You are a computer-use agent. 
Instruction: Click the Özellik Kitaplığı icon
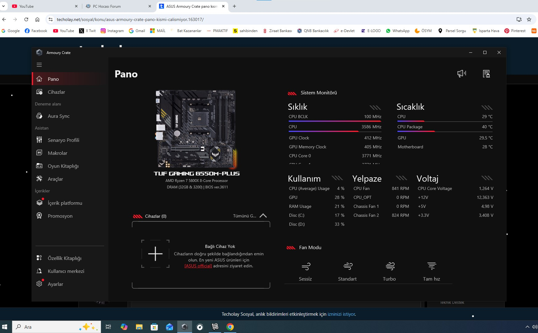(x=39, y=258)
